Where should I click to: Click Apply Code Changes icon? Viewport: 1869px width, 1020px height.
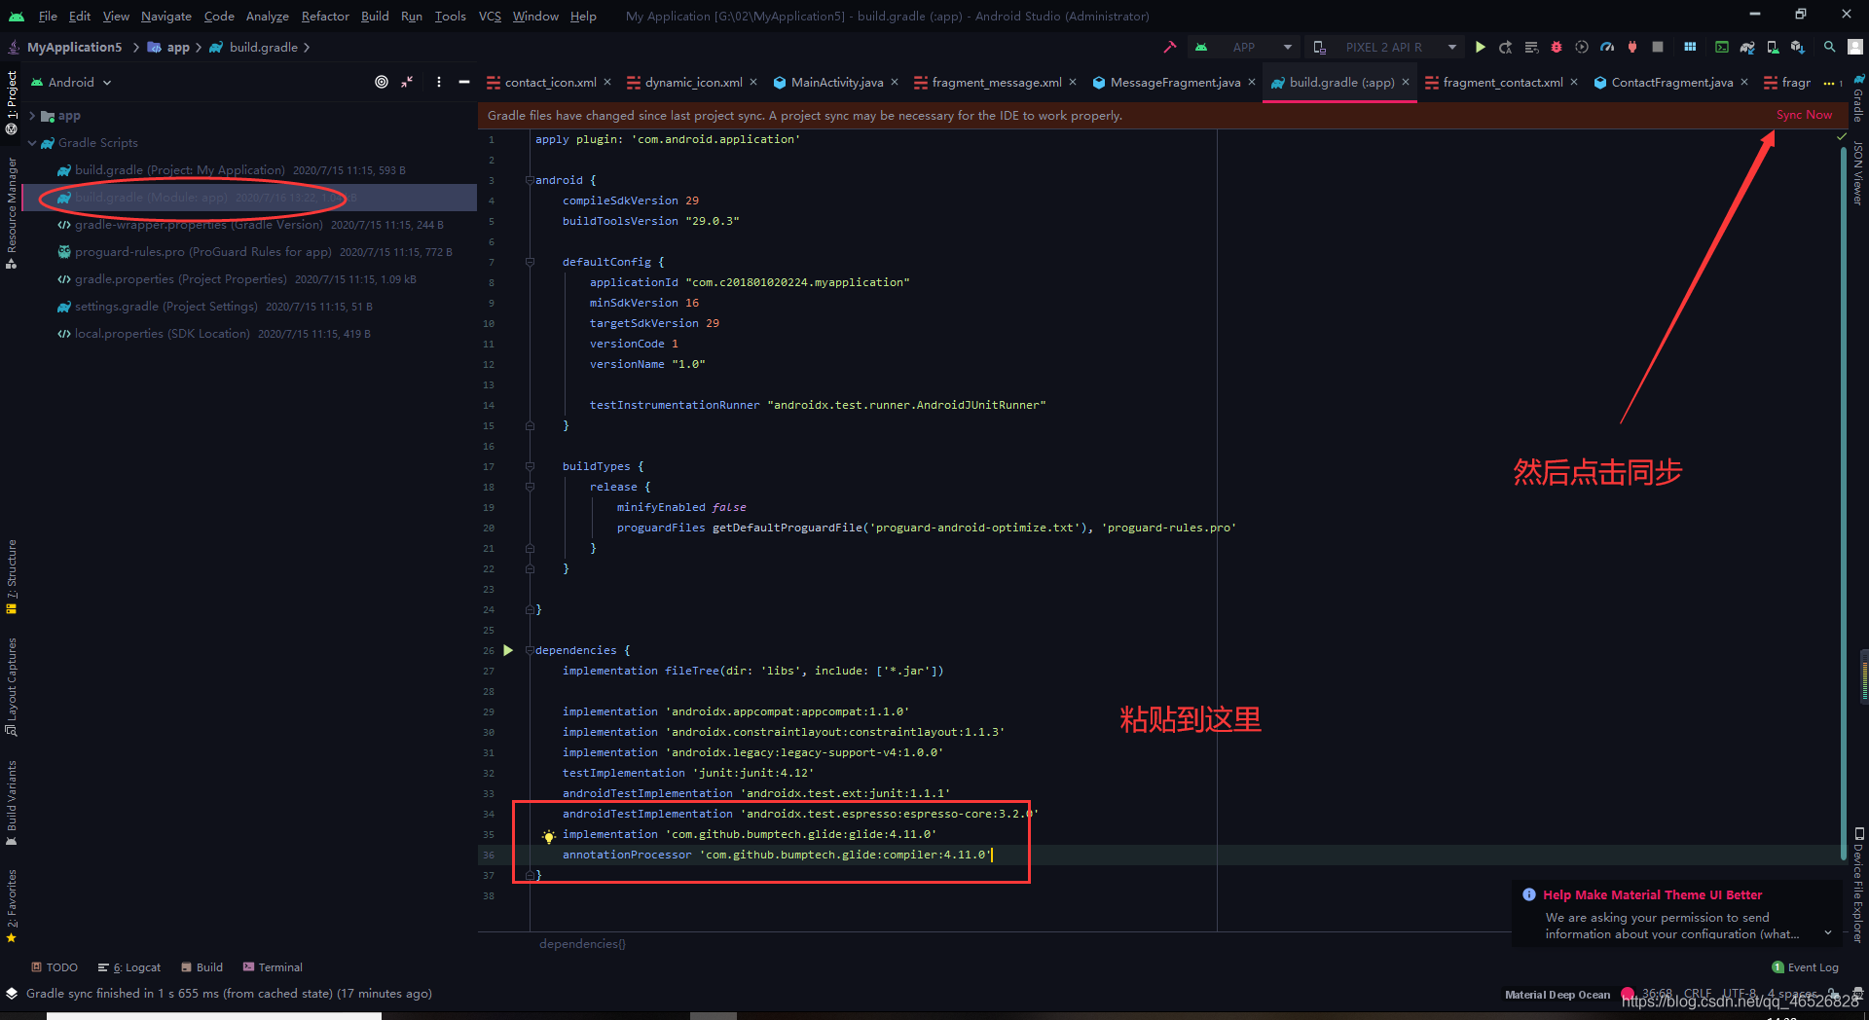click(1531, 47)
